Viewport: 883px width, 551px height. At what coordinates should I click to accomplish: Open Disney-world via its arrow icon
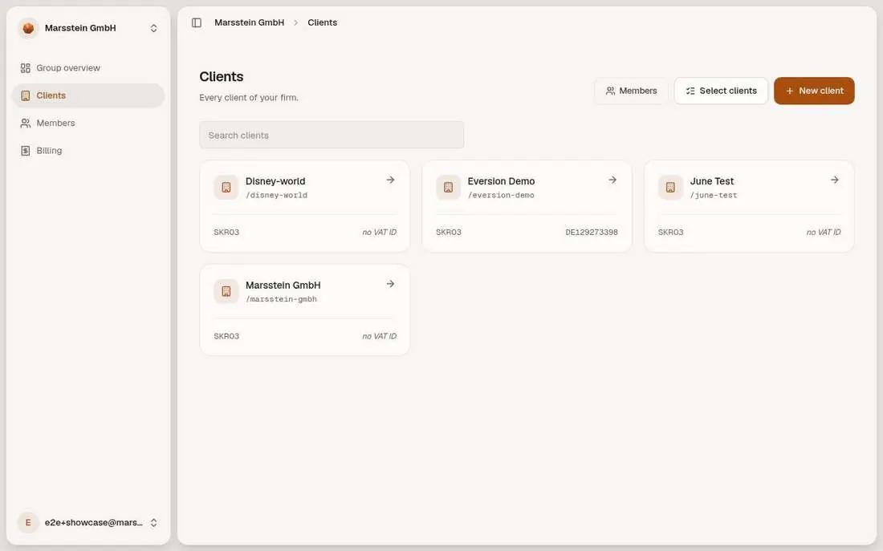point(390,180)
